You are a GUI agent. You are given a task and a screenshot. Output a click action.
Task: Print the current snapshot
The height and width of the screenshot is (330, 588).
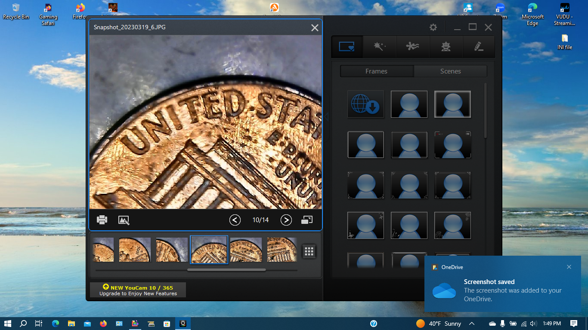[102, 220]
